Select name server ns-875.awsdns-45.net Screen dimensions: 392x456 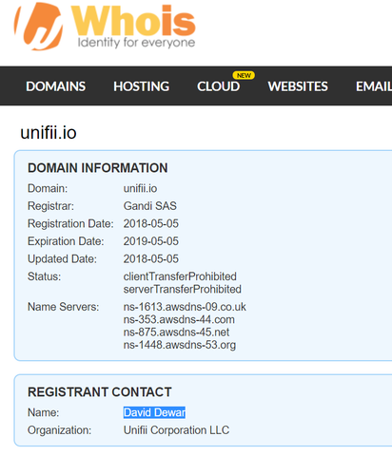176,332
